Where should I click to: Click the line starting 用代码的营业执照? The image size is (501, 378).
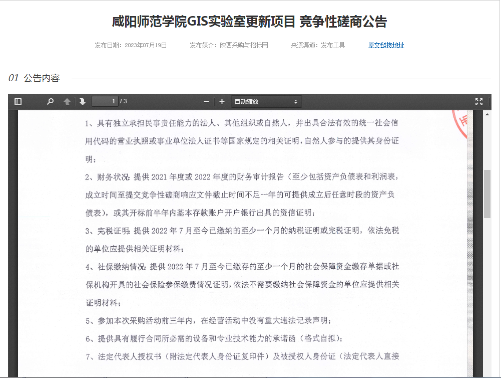(x=242, y=141)
